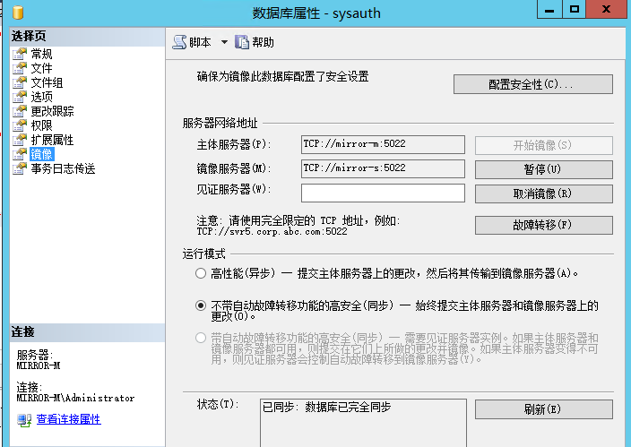Click the 连接 panel header
631x447 pixels.
[x=87, y=332]
